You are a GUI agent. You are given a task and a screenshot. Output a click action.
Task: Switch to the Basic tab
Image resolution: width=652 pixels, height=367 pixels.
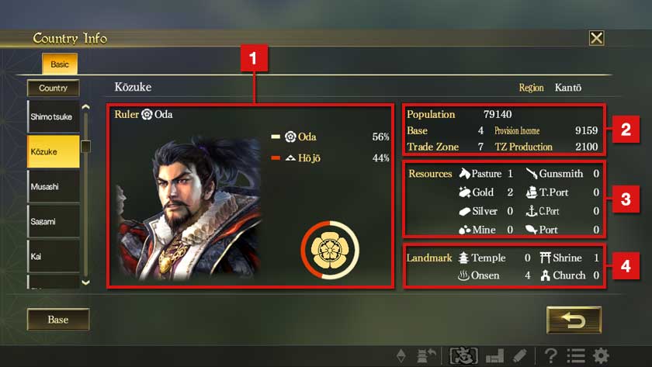(60, 64)
